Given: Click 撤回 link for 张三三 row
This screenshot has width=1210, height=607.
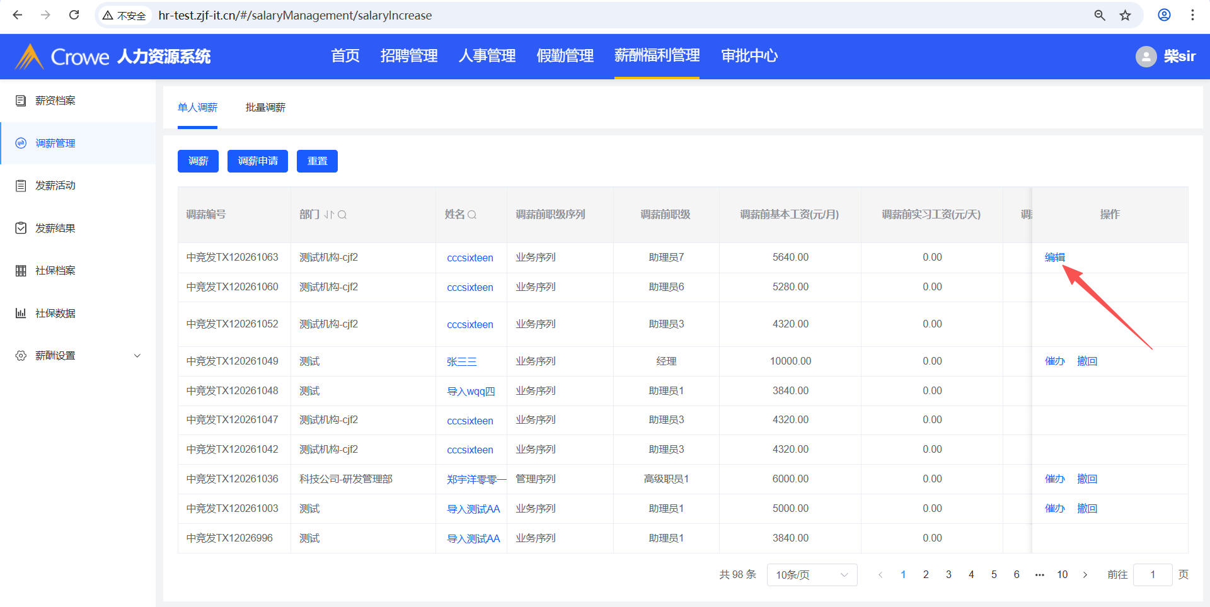Looking at the screenshot, I should click(x=1087, y=361).
